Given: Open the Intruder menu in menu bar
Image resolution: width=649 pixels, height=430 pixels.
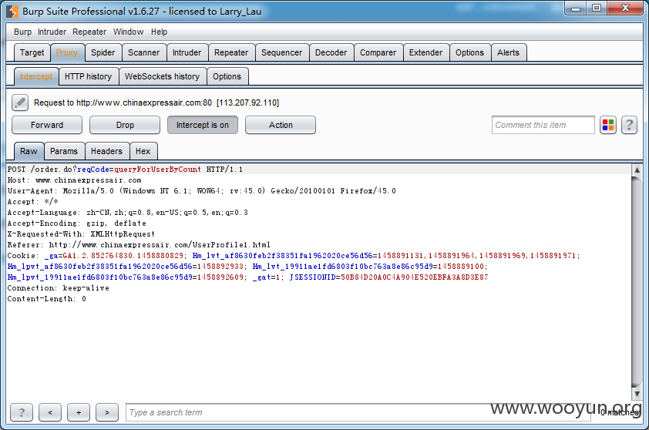Looking at the screenshot, I should (52, 32).
